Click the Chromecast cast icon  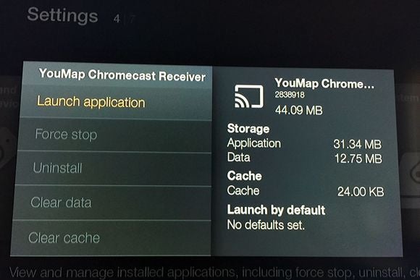click(249, 97)
